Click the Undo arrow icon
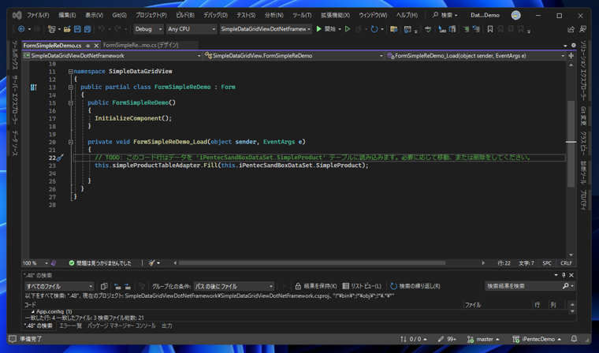599x353 pixels. click(101, 29)
